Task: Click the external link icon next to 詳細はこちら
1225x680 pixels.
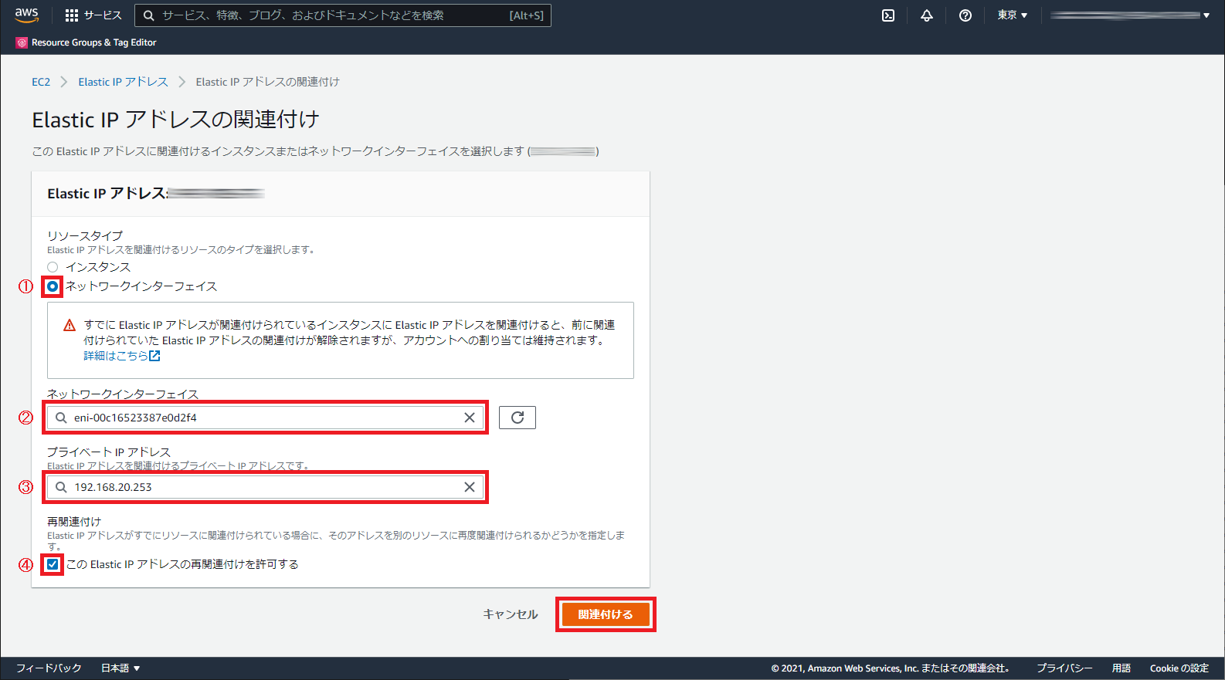Action: pos(154,356)
